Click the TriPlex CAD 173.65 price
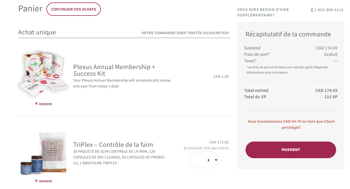 coord(219,142)
